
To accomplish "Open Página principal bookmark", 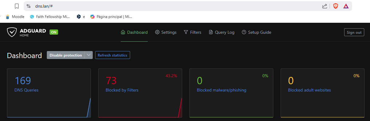I will tap(111, 17).
